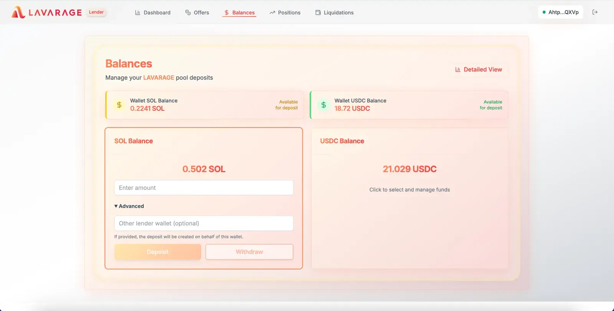
Task: Click the logout arrow icon
Action: pos(595,12)
